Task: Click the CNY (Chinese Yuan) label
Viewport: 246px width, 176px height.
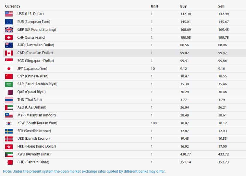Action: pos(33,76)
